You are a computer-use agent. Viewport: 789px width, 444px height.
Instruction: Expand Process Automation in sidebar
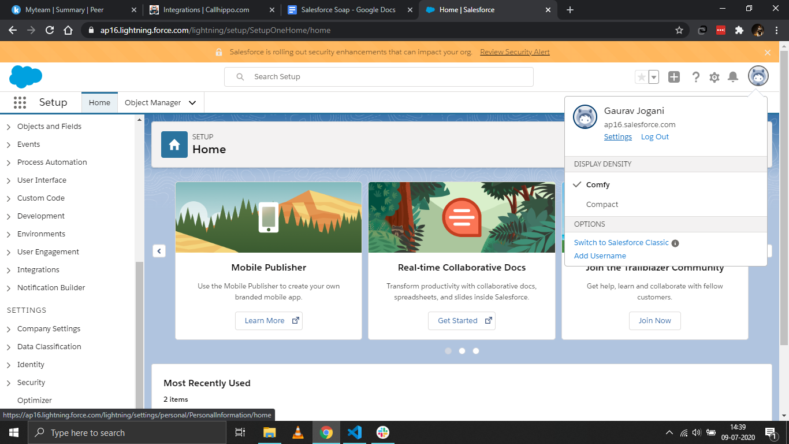pyautogui.click(x=9, y=163)
